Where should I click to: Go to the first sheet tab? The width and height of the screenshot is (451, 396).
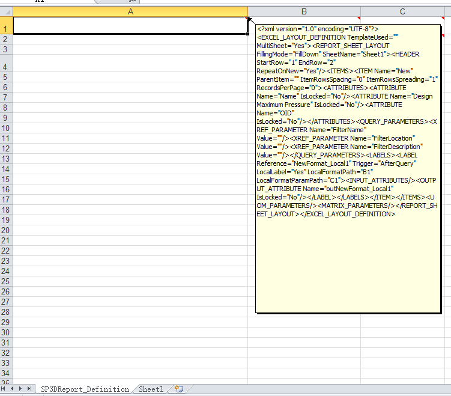point(4,389)
